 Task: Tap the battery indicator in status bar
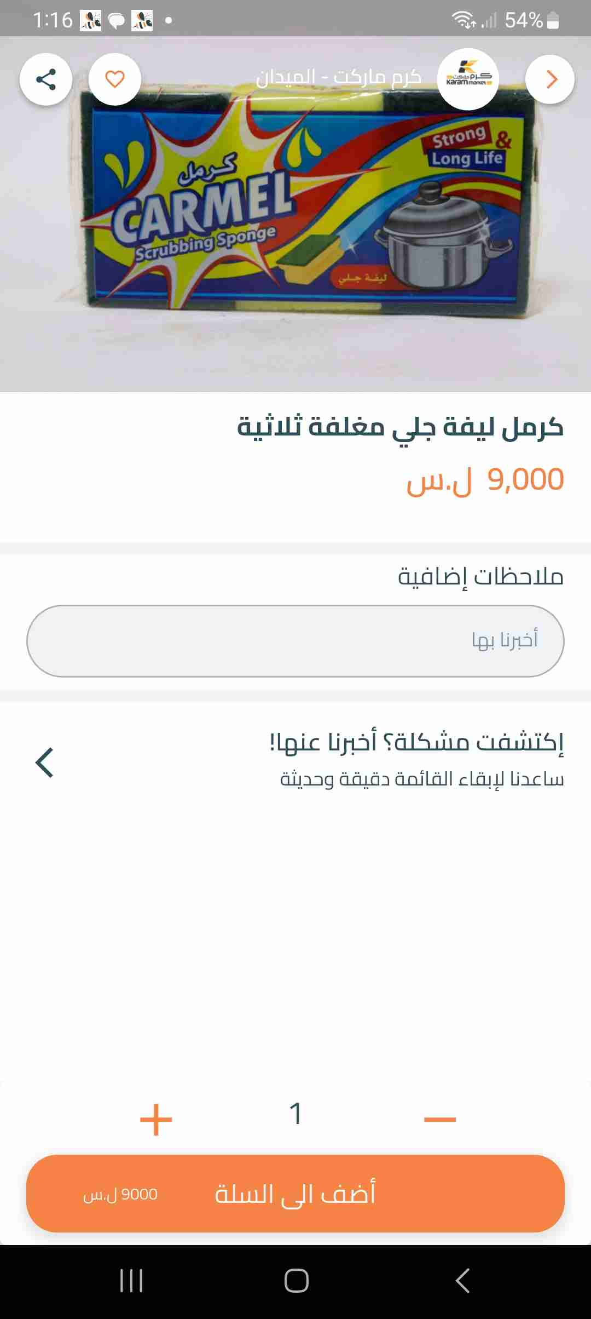[x=553, y=21]
